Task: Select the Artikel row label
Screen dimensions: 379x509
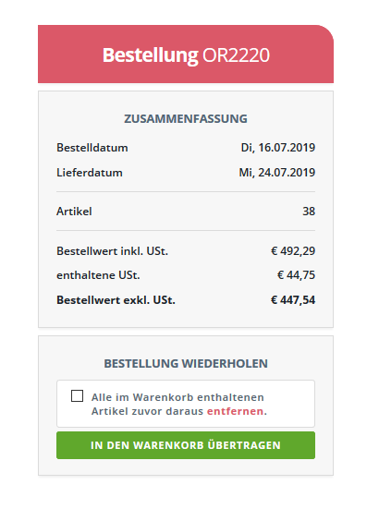Action: [x=74, y=212]
